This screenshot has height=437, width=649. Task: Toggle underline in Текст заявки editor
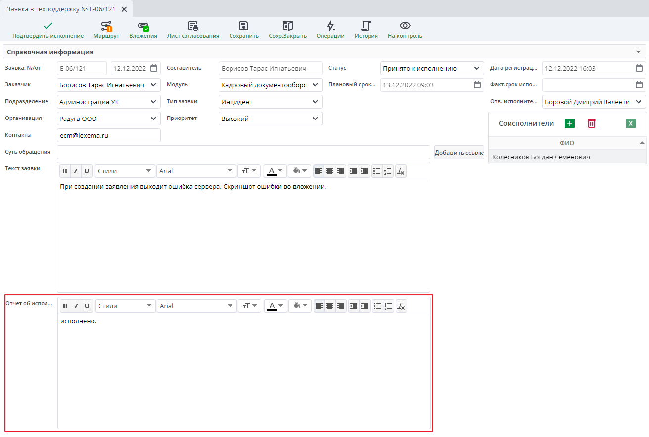point(87,171)
